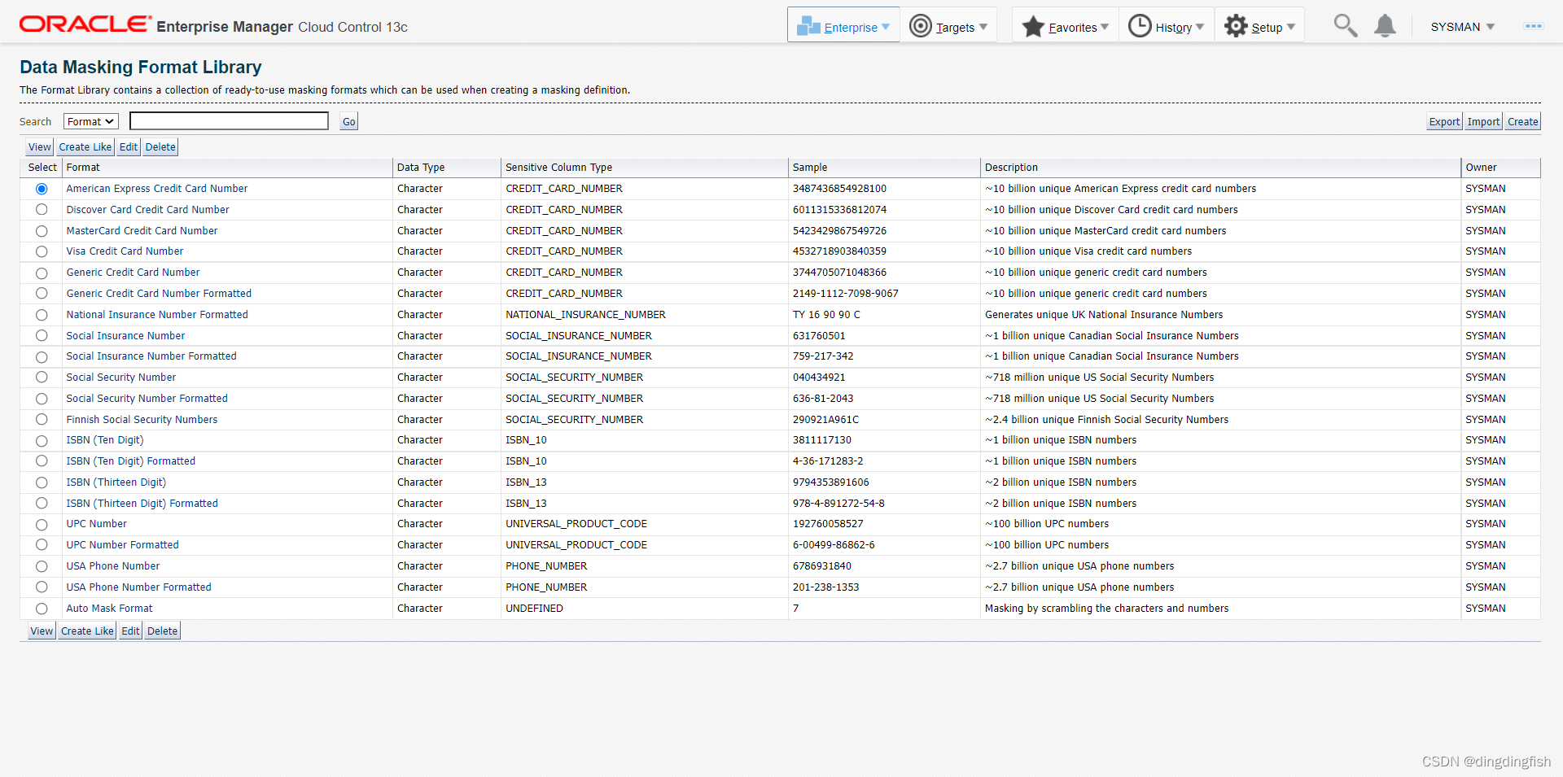1563x777 pixels.
Task: Select the National Insurance Number Formatted radio
Action: point(42,315)
